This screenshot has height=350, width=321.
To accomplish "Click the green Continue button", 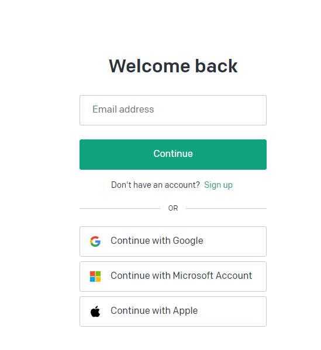I will coord(173,155).
